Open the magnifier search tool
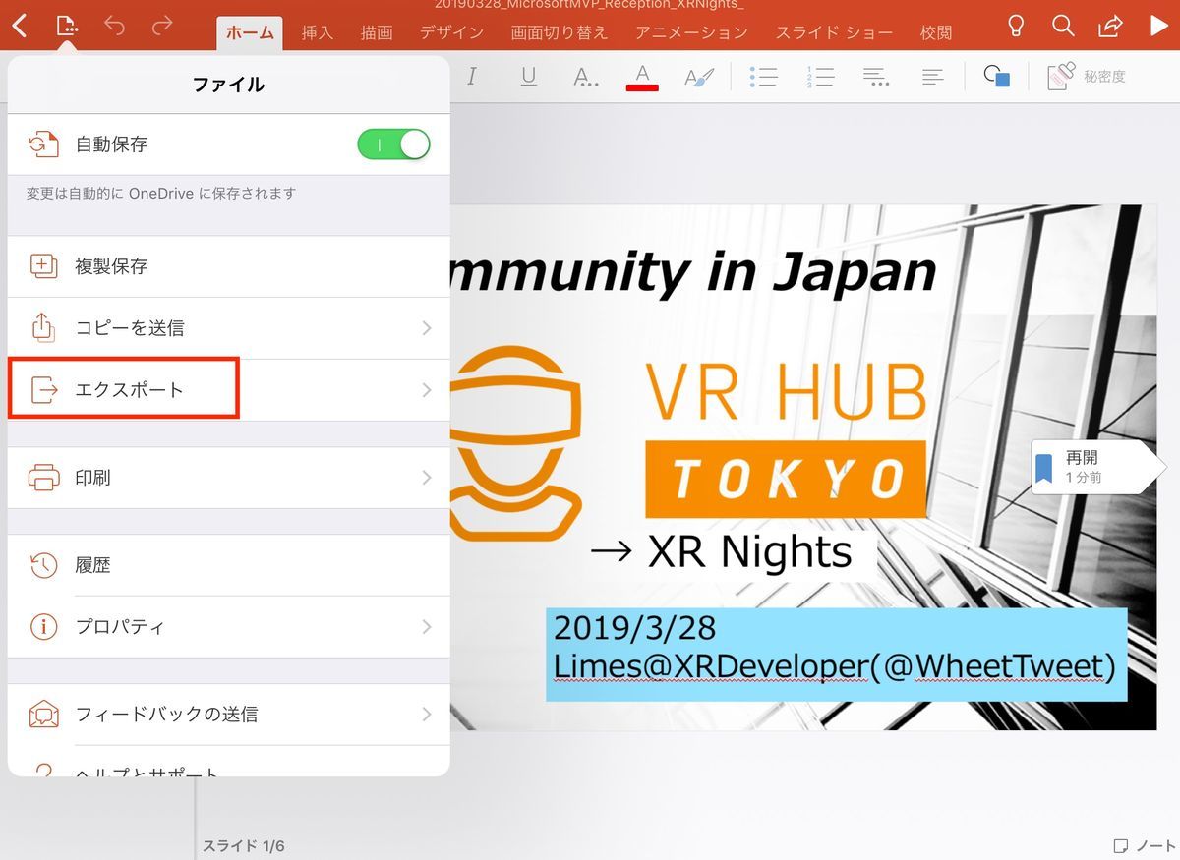1180x860 pixels. [x=1063, y=26]
